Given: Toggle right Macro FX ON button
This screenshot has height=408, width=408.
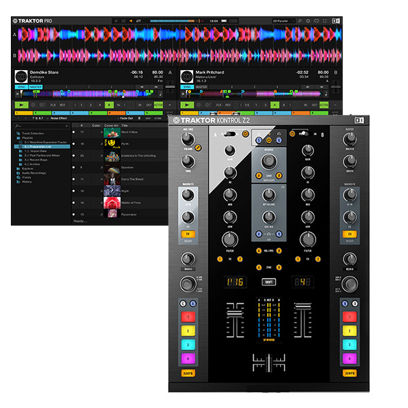Looking at the screenshot, I should [x=350, y=234].
